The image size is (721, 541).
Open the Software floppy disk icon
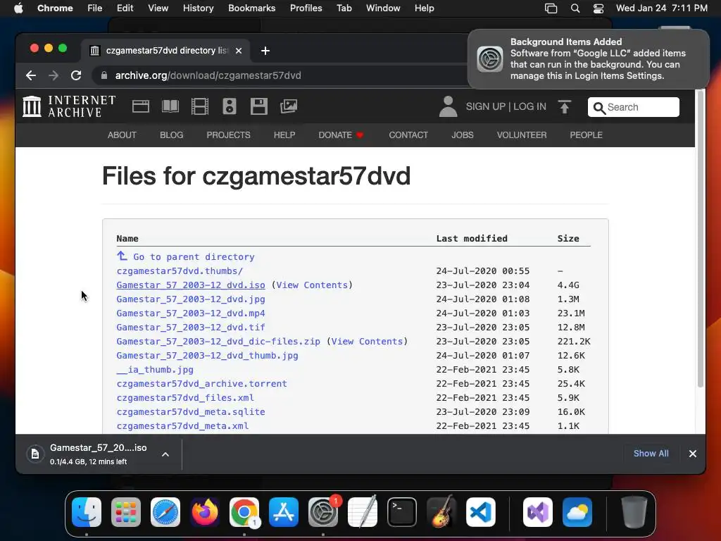click(259, 106)
